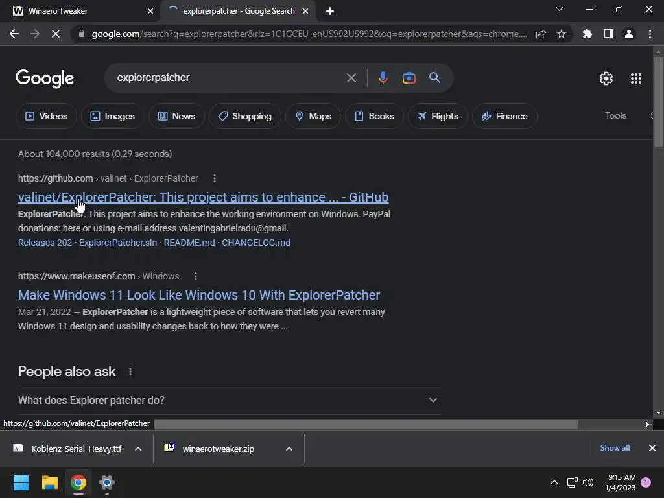Open the taskbar clock and date
664x498 pixels.
(621, 482)
